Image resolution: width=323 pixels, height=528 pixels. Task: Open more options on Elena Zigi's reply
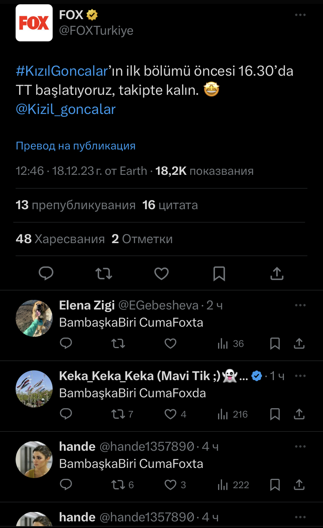tap(300, 305)
